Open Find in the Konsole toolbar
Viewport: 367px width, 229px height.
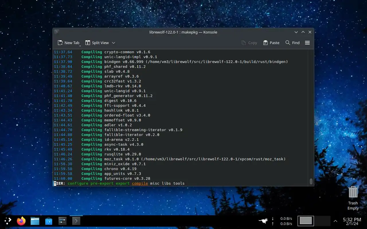point(292,43)
